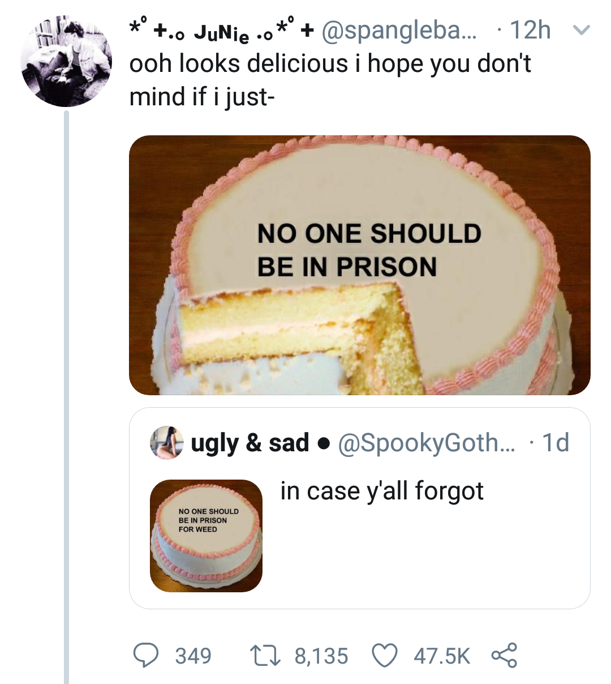Click the 8,135 retweets count
This screenshot has height=684, width=611.
[x=321, y=656]
